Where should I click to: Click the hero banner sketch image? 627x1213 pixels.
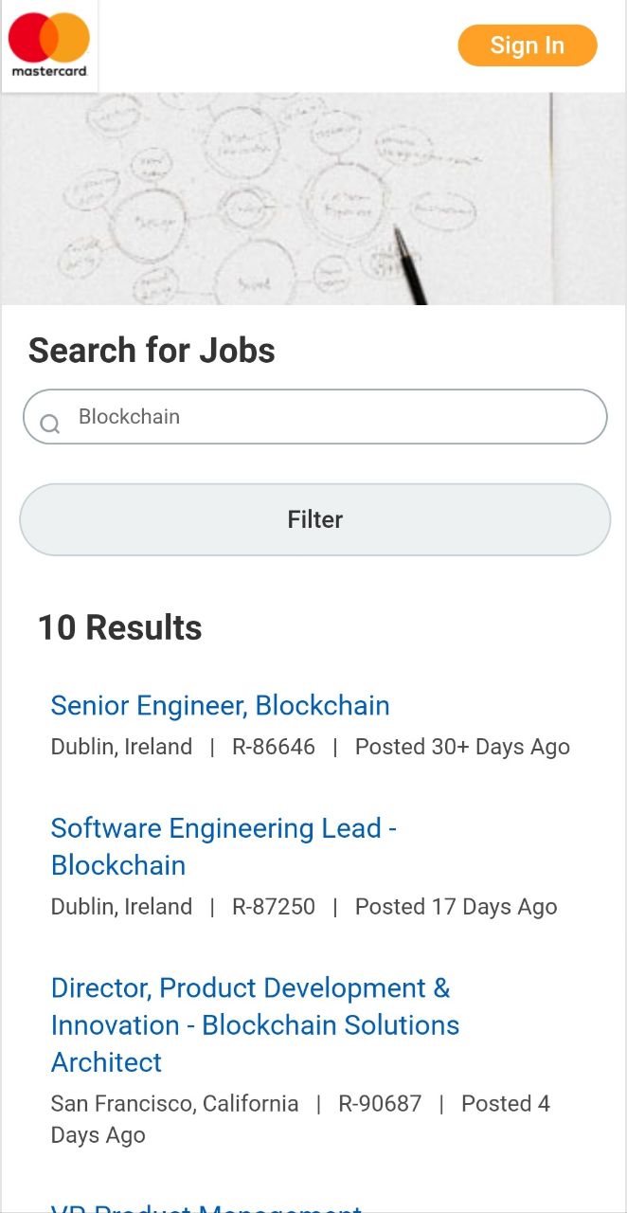(x=313, y=199)
